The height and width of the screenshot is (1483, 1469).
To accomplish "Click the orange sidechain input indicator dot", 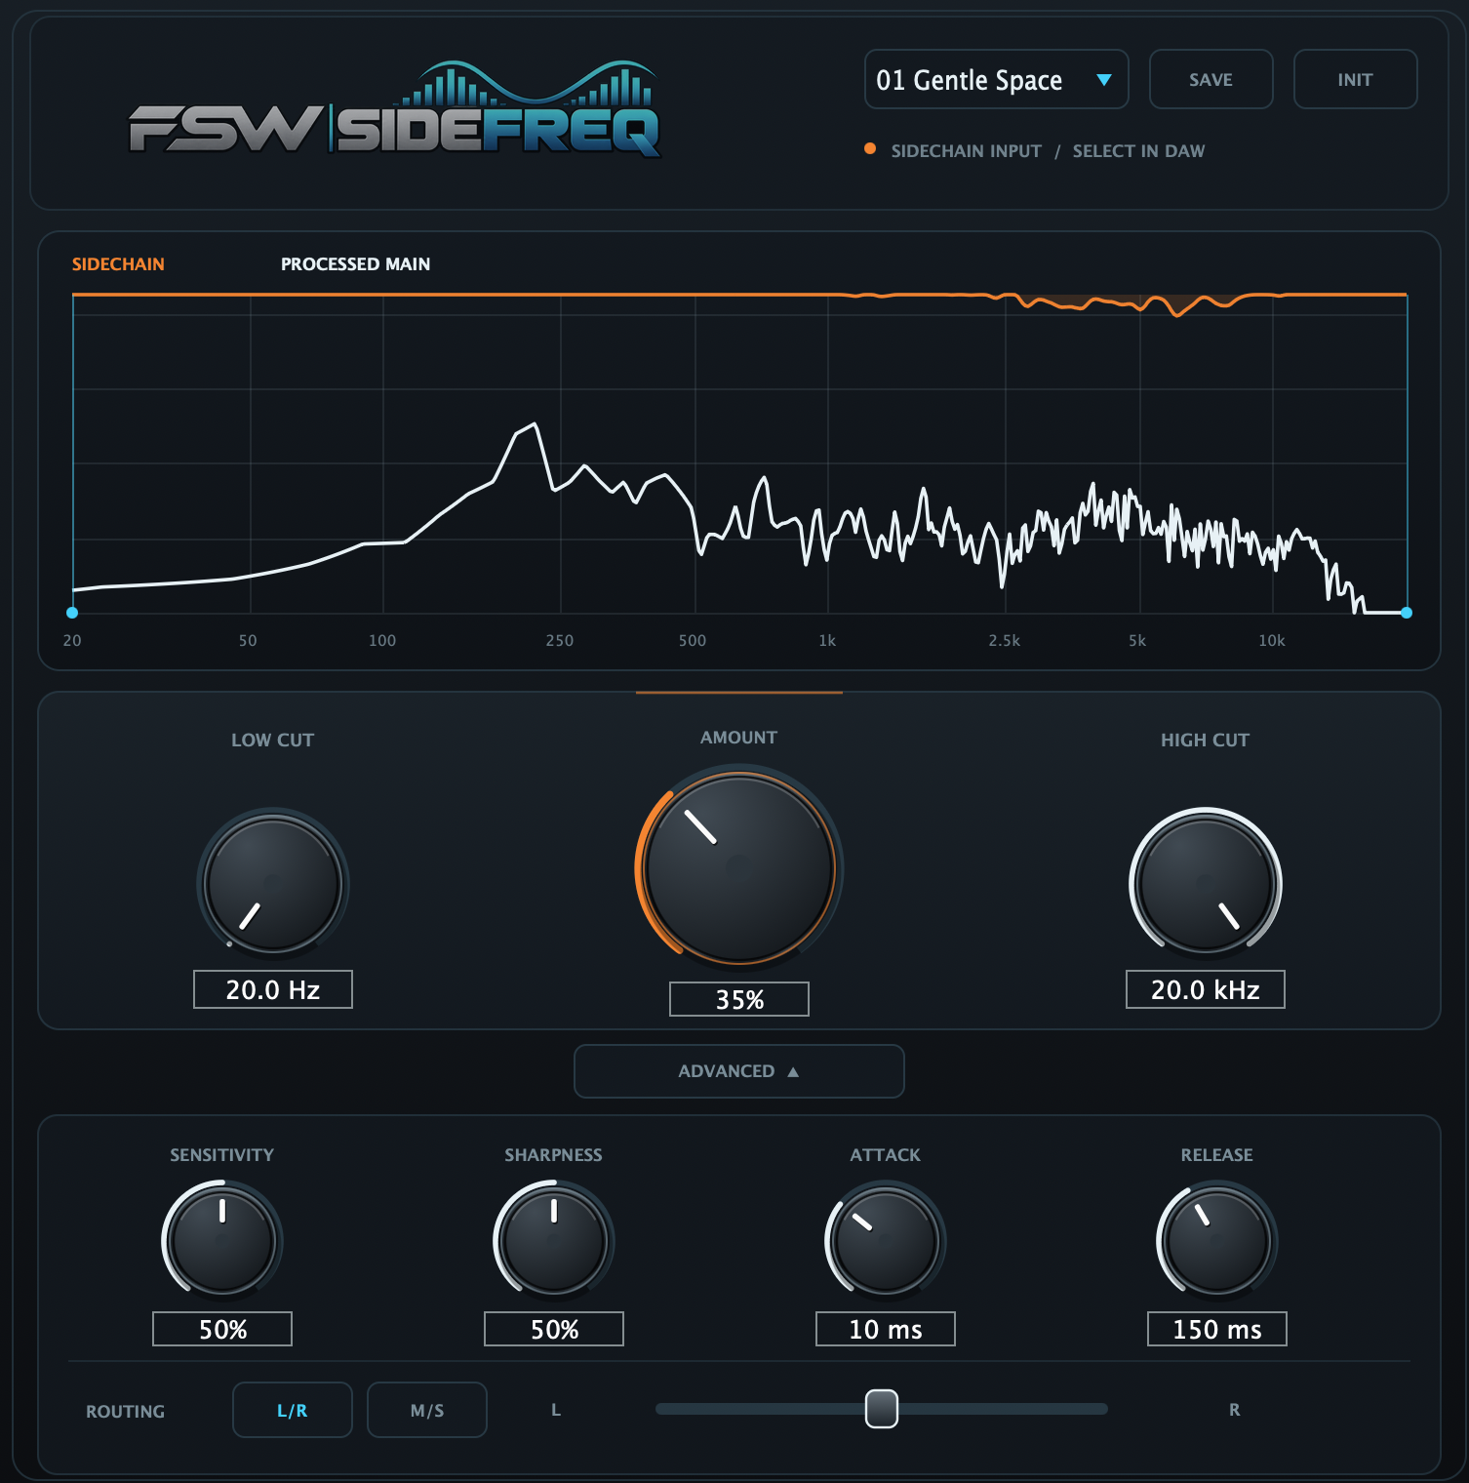I will [870, 149].
